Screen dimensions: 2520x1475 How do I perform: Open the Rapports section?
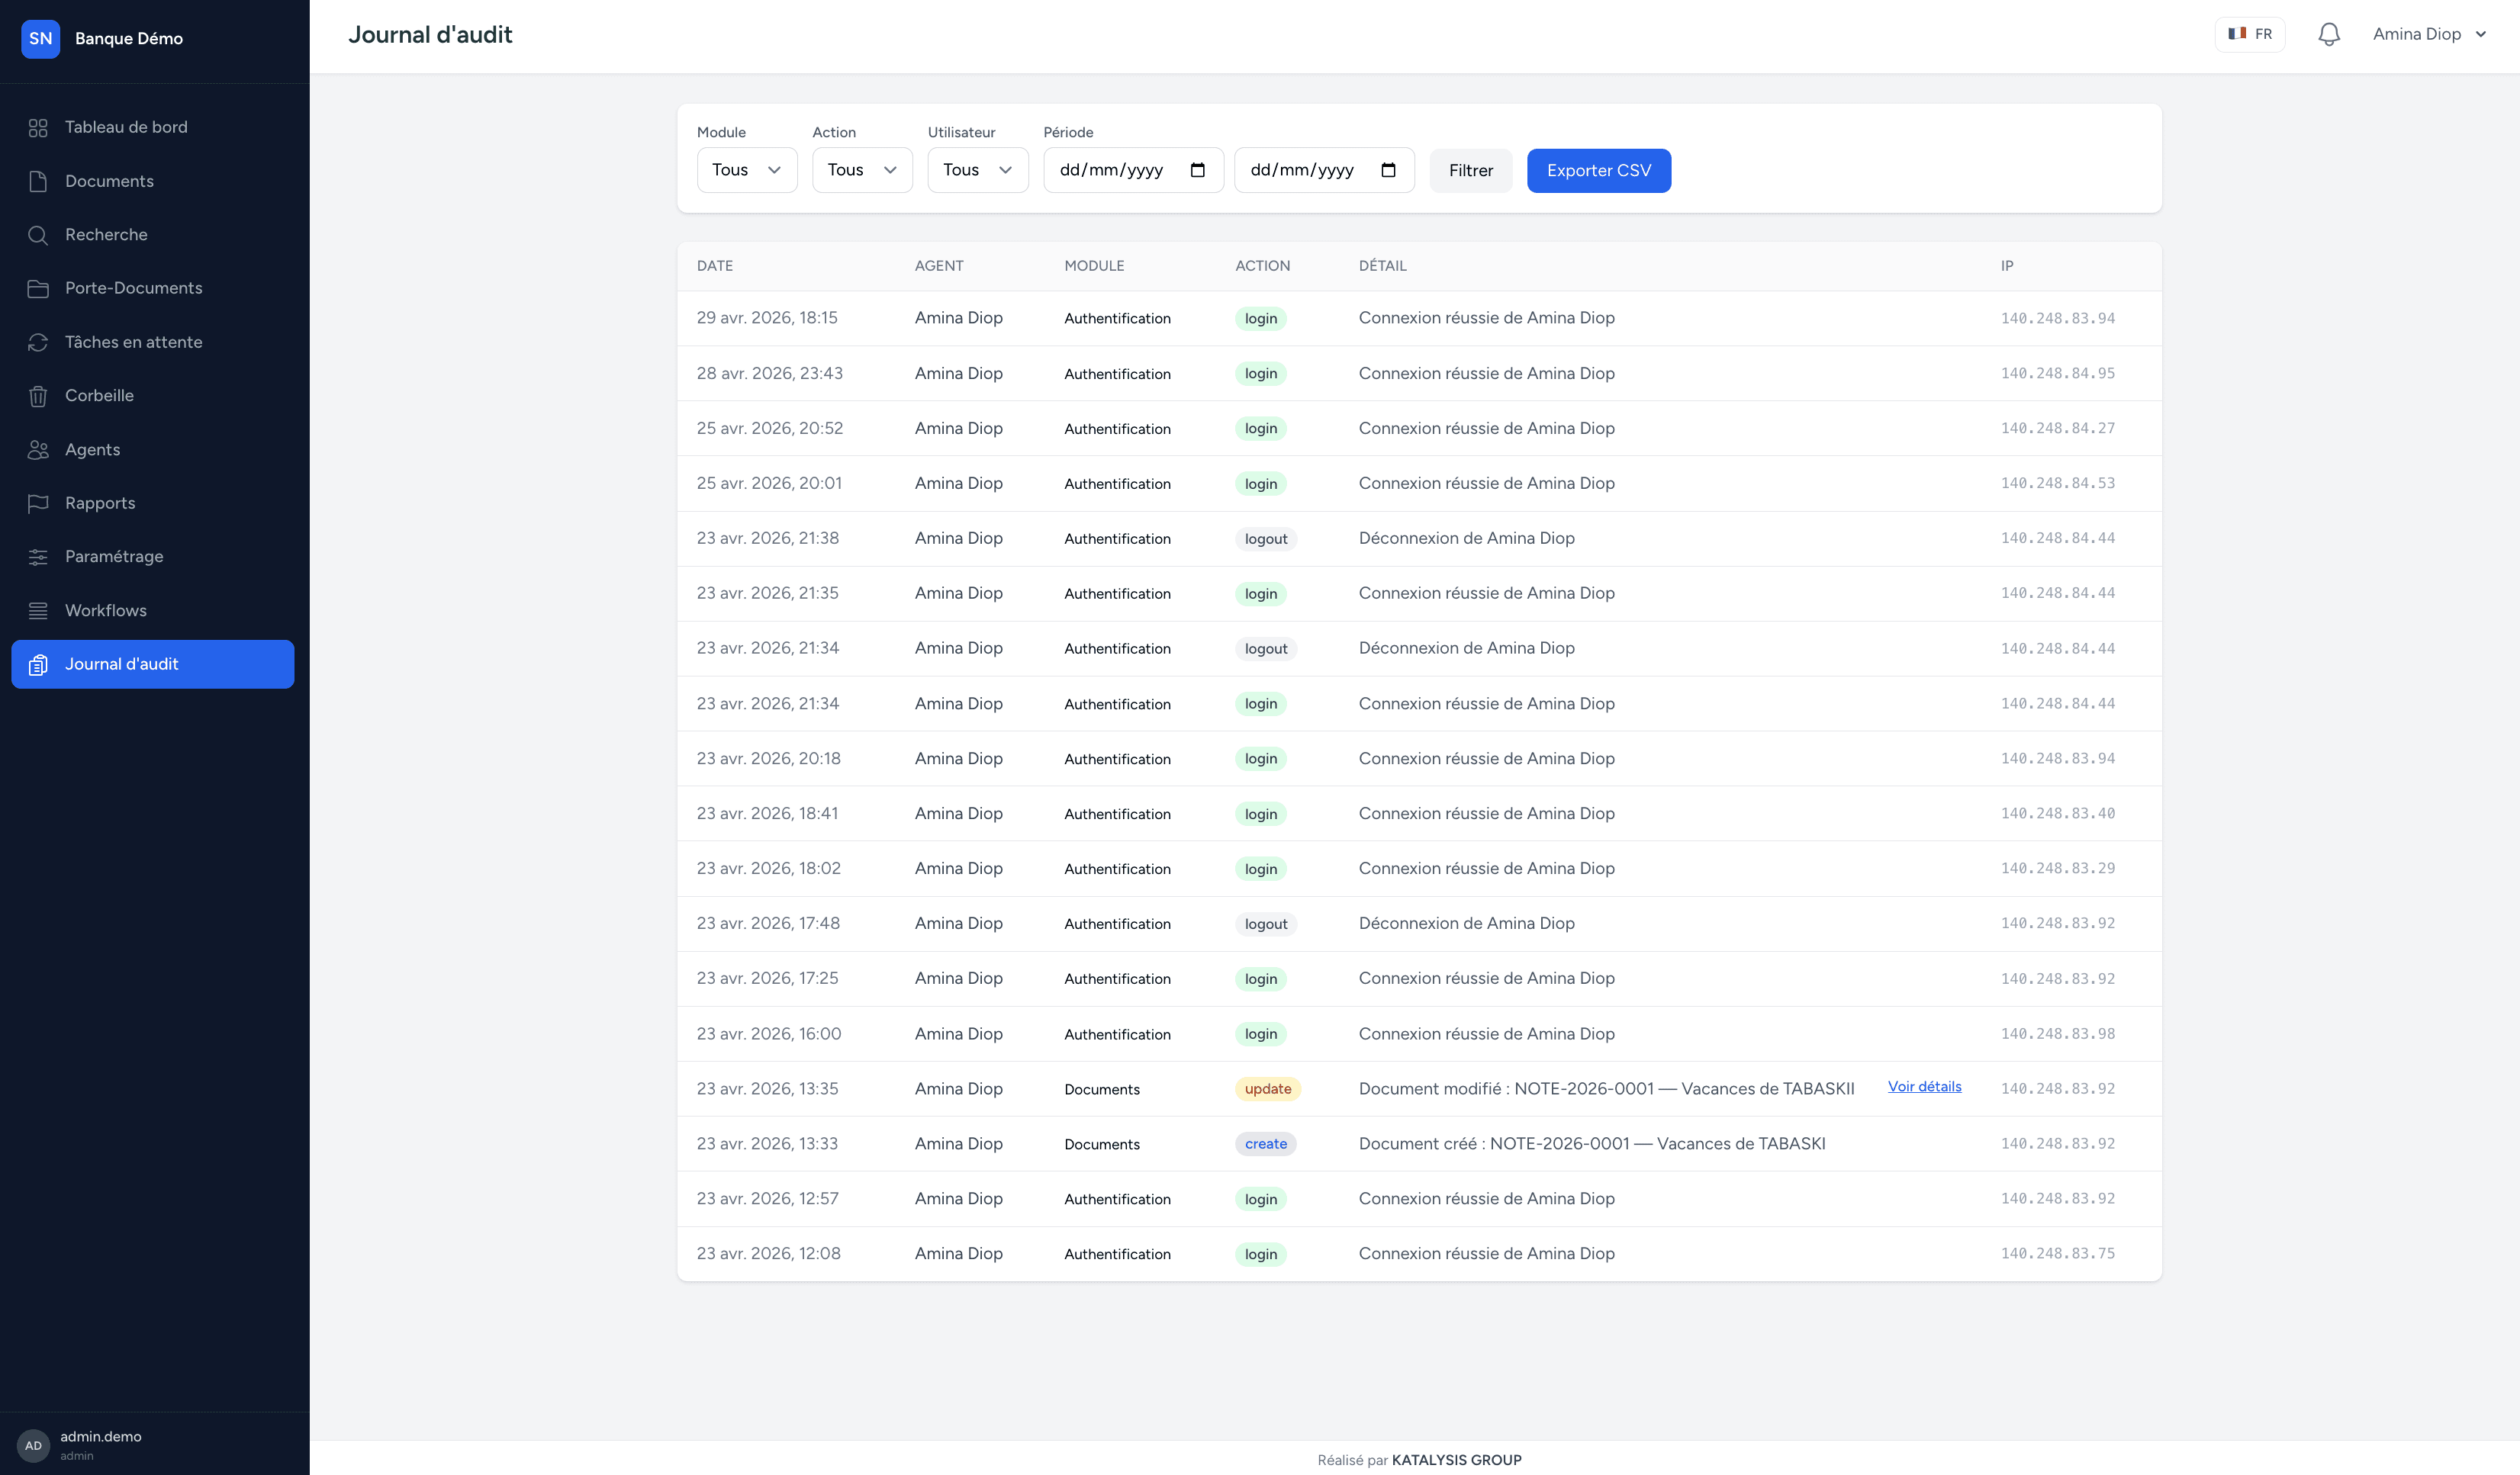pos(153,503)
